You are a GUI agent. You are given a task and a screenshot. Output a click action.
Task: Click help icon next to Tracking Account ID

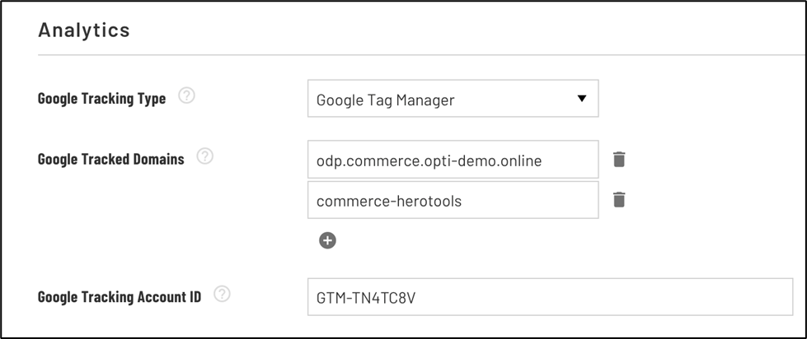(222, 295)
